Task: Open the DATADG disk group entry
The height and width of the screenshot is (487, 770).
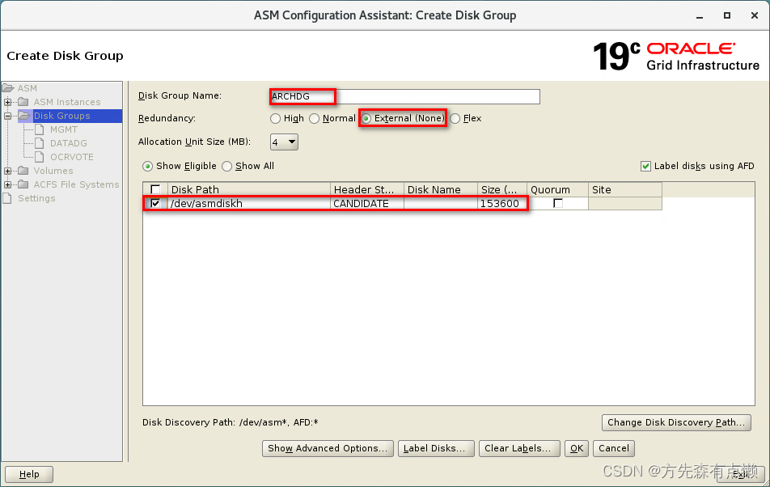Action: click(x=68, y=143)
